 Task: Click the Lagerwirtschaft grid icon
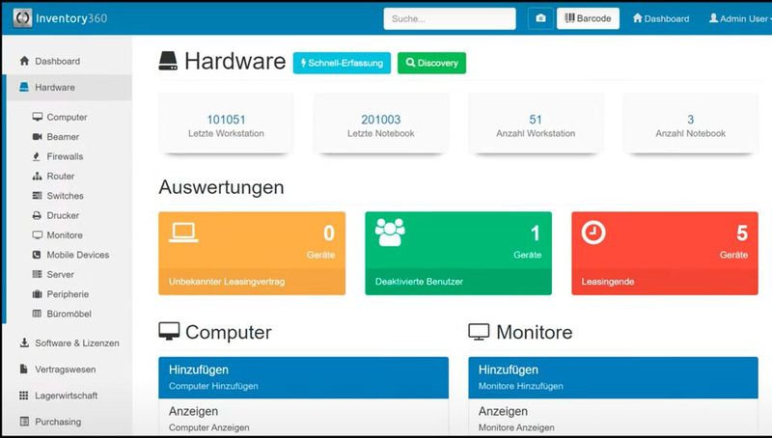tap(23, 396)
